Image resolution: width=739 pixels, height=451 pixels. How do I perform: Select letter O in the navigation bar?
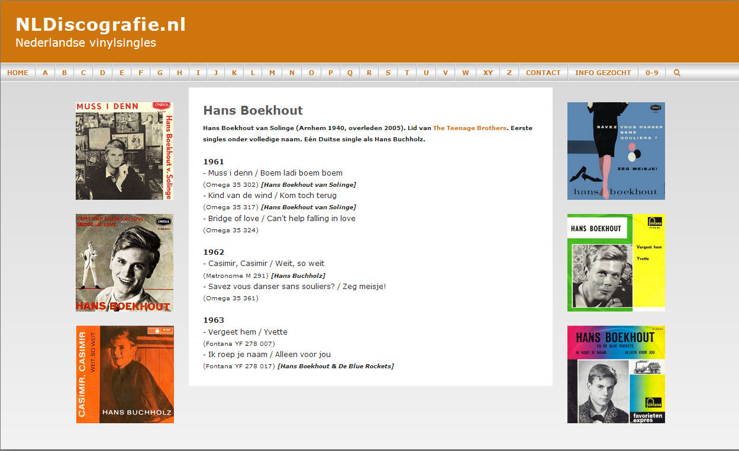(x=311, y=73)
